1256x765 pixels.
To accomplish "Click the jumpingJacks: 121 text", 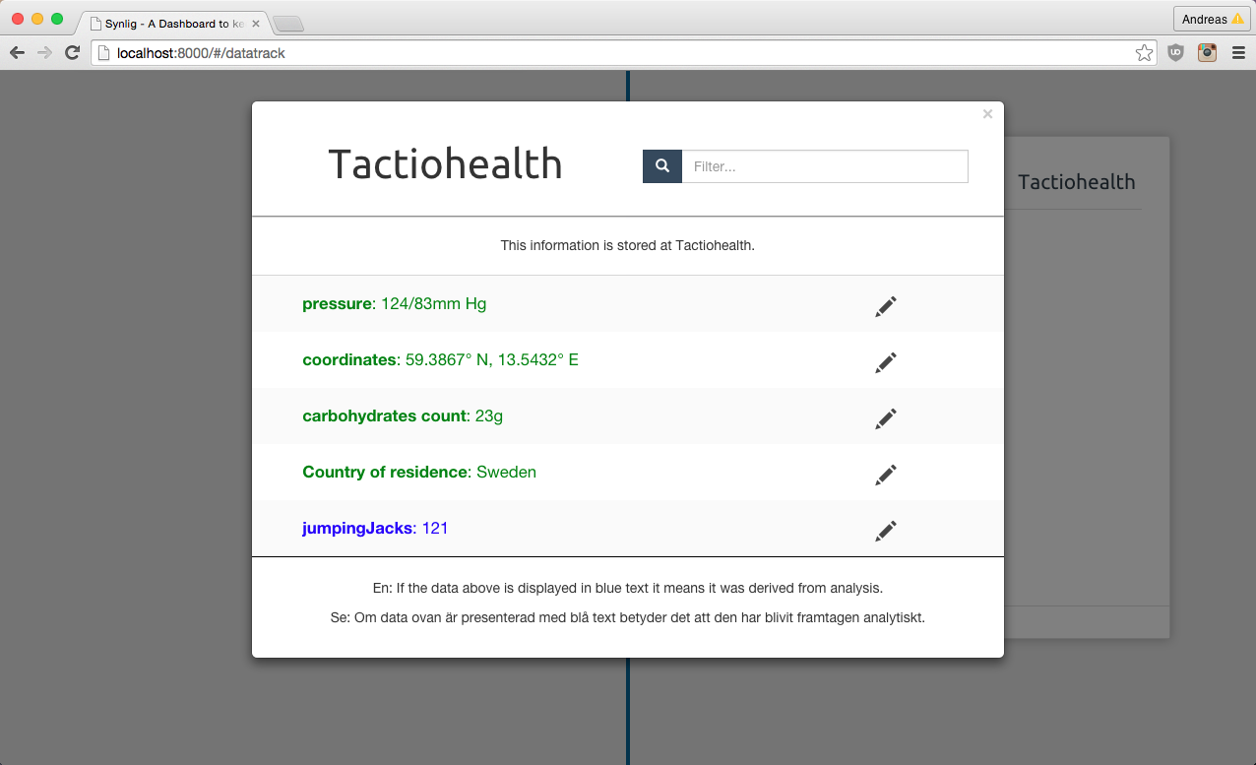I will click(375, 528).
